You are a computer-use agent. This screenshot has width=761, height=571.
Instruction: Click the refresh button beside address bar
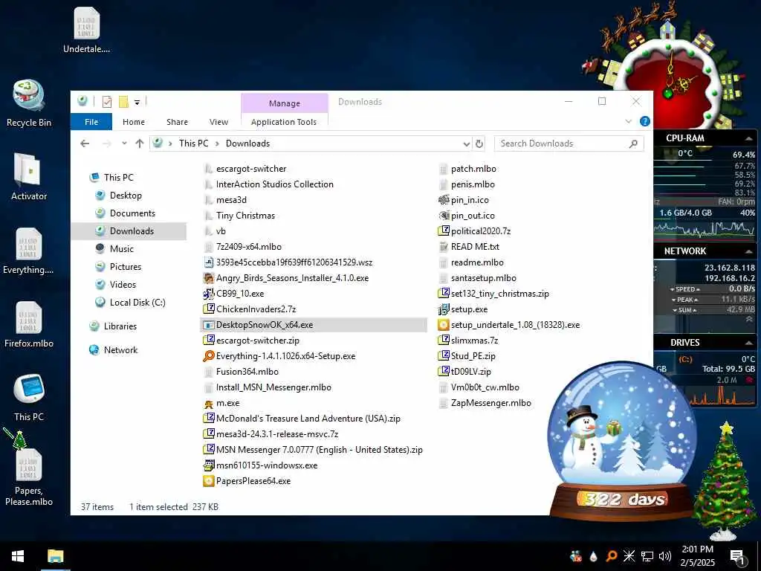tap(479, 143)
